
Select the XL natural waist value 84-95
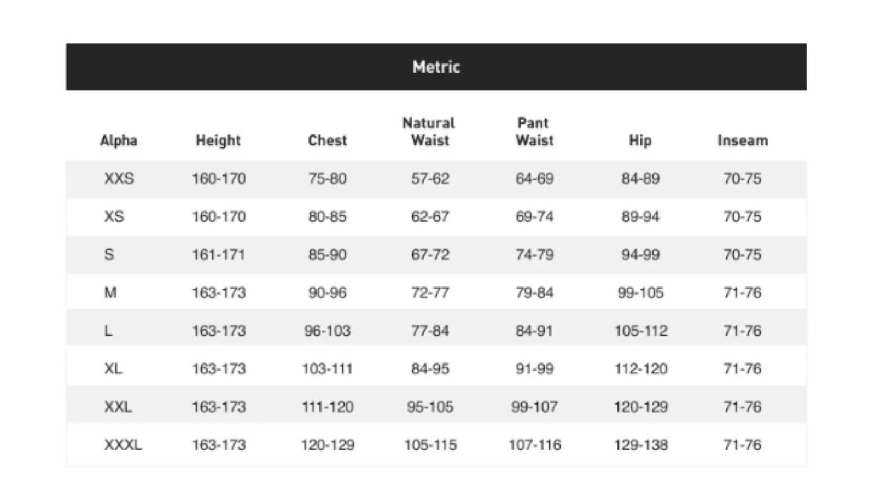[x=430, y=369]
